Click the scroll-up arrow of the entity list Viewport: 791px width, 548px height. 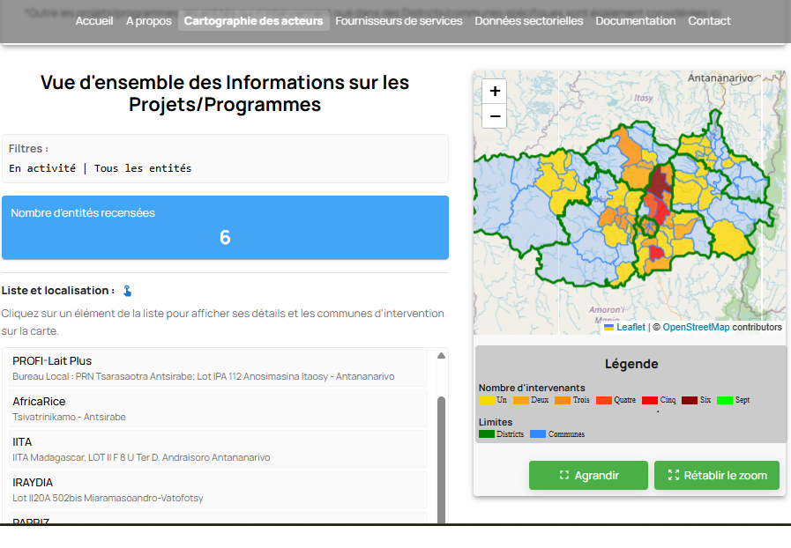441,355
